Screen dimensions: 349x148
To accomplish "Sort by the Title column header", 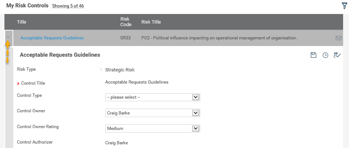I will click(x=22, y=22).
